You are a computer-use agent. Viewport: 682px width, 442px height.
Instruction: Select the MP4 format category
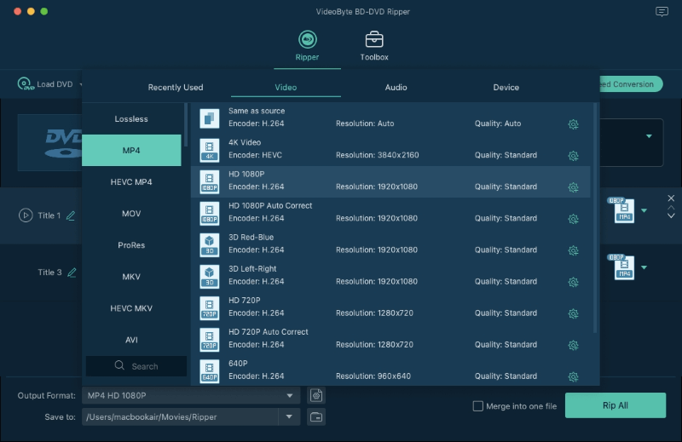coord(131,150)
